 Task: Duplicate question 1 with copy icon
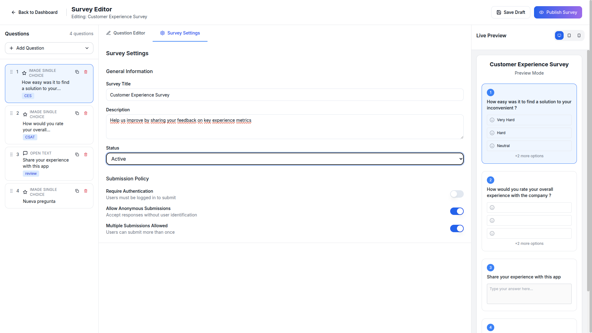(x=77, y=72)
